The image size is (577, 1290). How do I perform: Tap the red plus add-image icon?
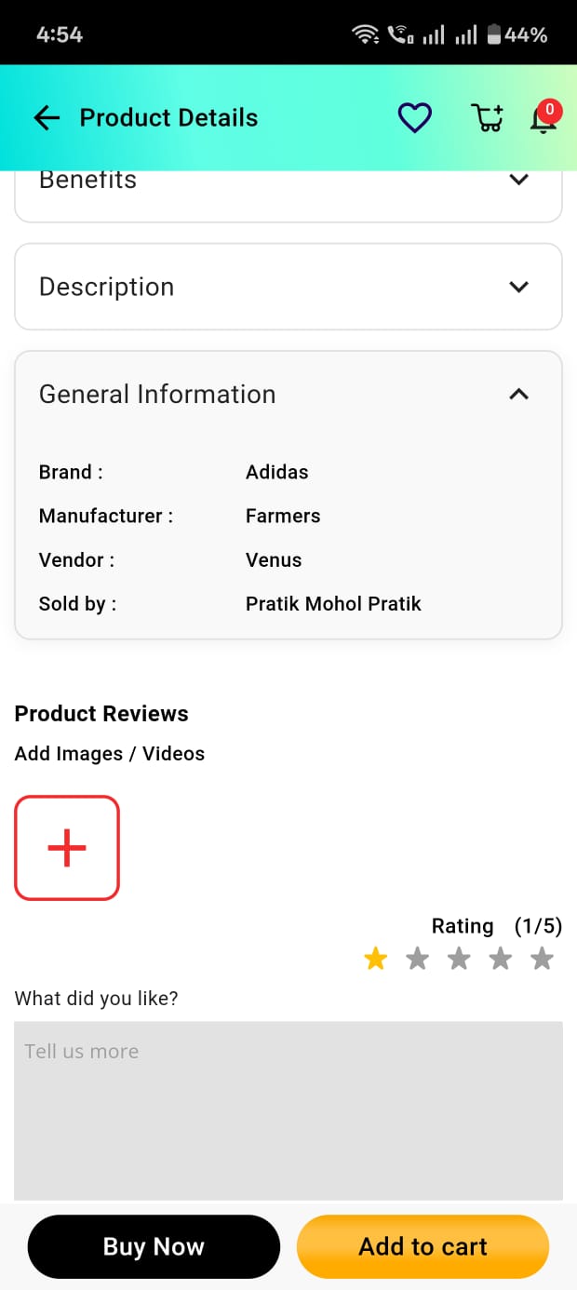coord(67,848)
